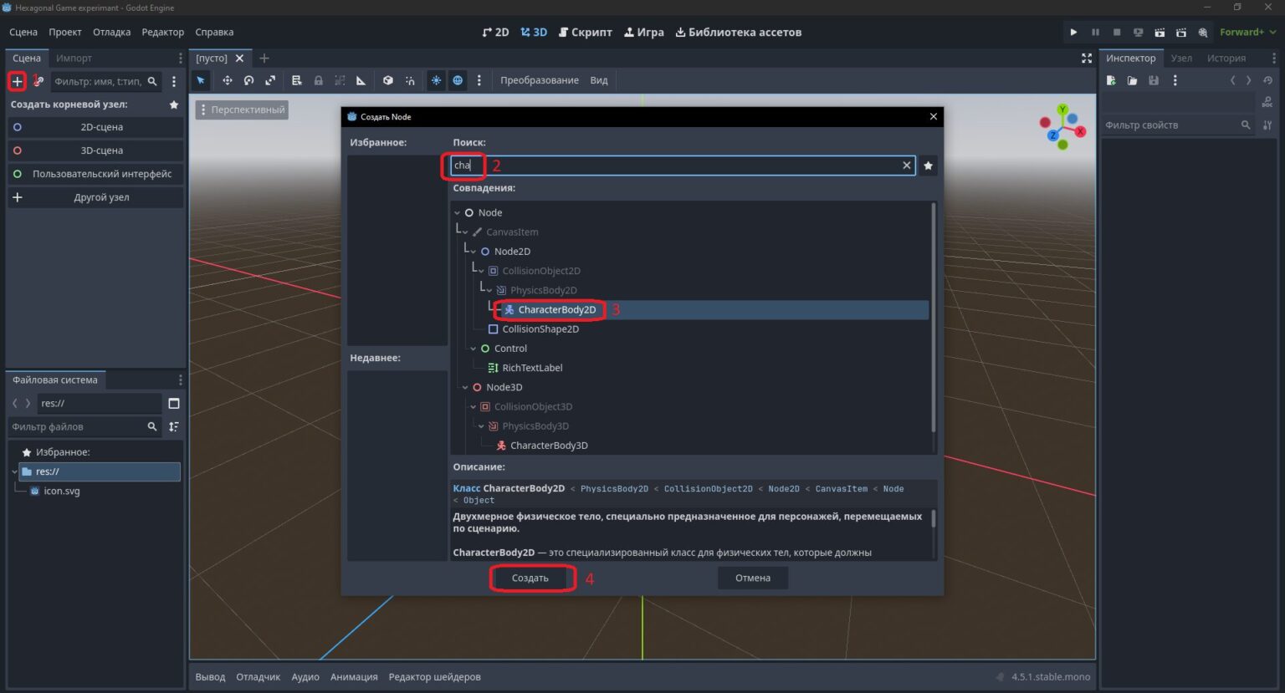The image size is (1285, 693).
Task: Toggle favorite star next to search field
Action: [928, 166]
